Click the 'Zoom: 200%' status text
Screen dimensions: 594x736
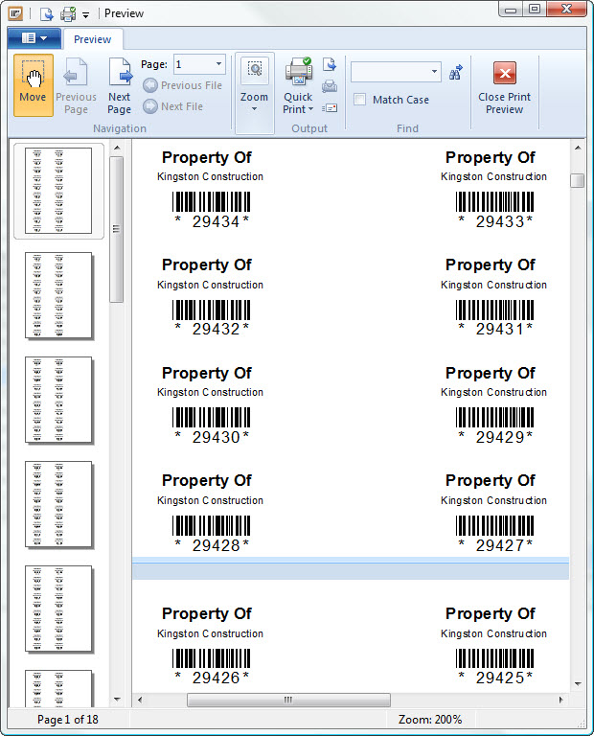click(430, 720)
